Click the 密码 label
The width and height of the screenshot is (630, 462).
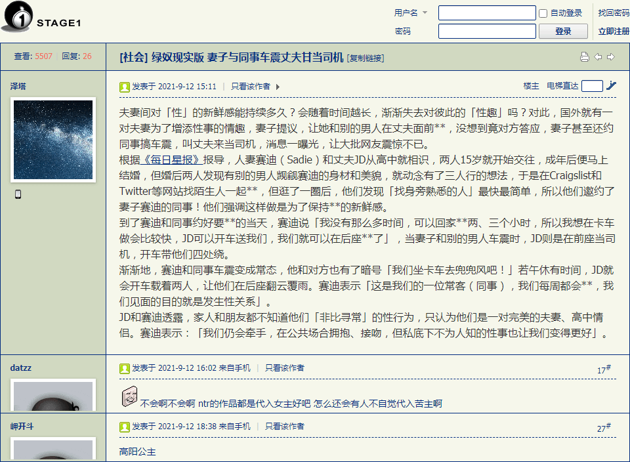(x=402, y=31)
